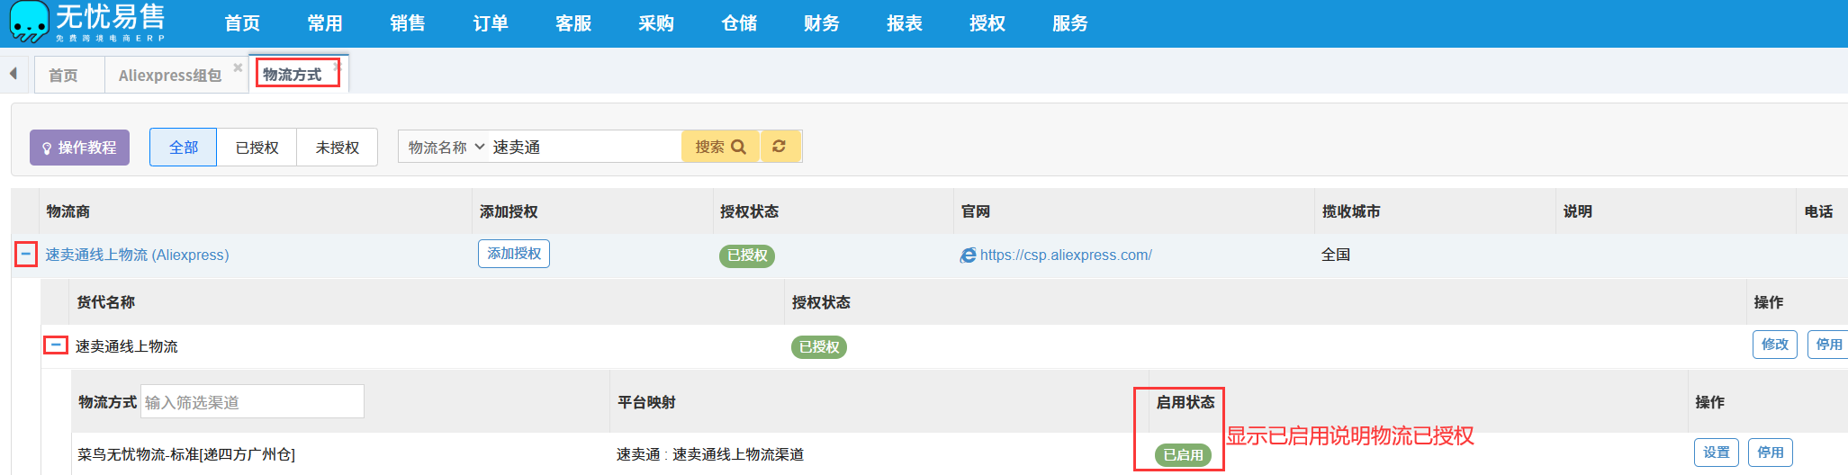Screen dimensions: 1848x475
Task: Click the refresh icon beside the search button
Action: pos(780,147)
